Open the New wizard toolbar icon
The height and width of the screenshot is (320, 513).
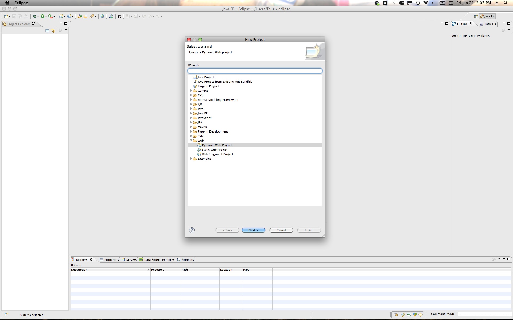click(x=6, y=16)
